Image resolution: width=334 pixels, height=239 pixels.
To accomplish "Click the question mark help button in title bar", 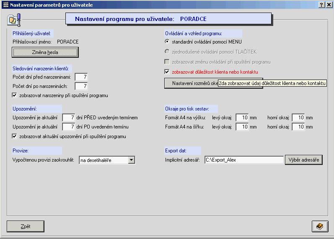I will coord(321,5).
